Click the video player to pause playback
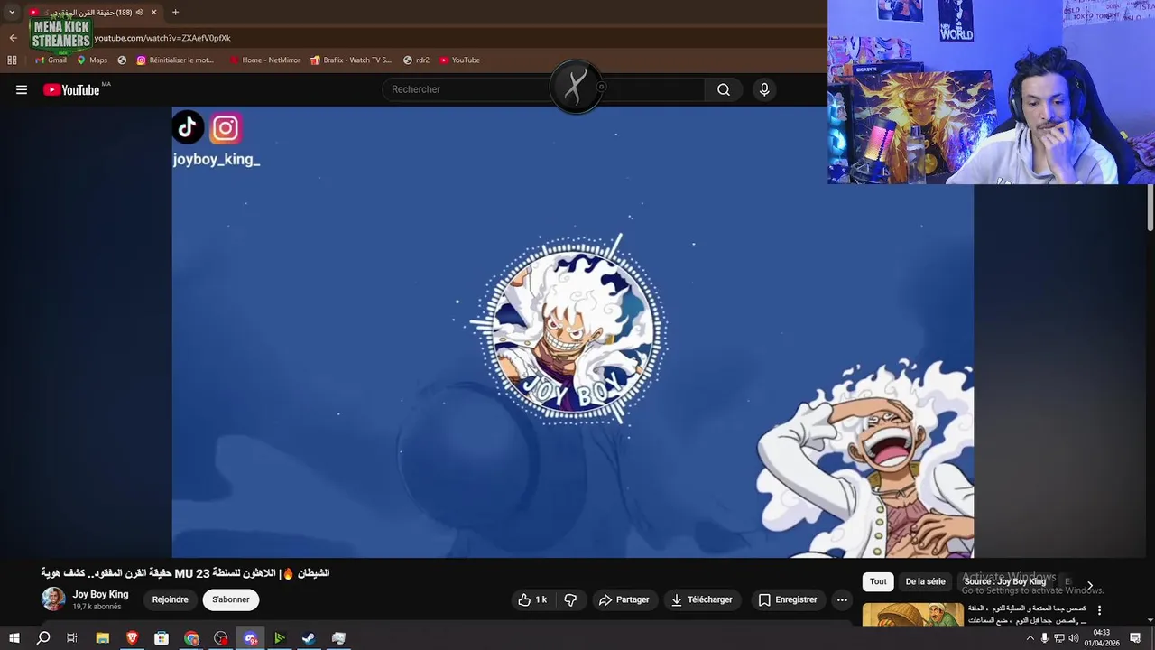The height and width of the screenshot is (650, 1155). coord(573,332)
